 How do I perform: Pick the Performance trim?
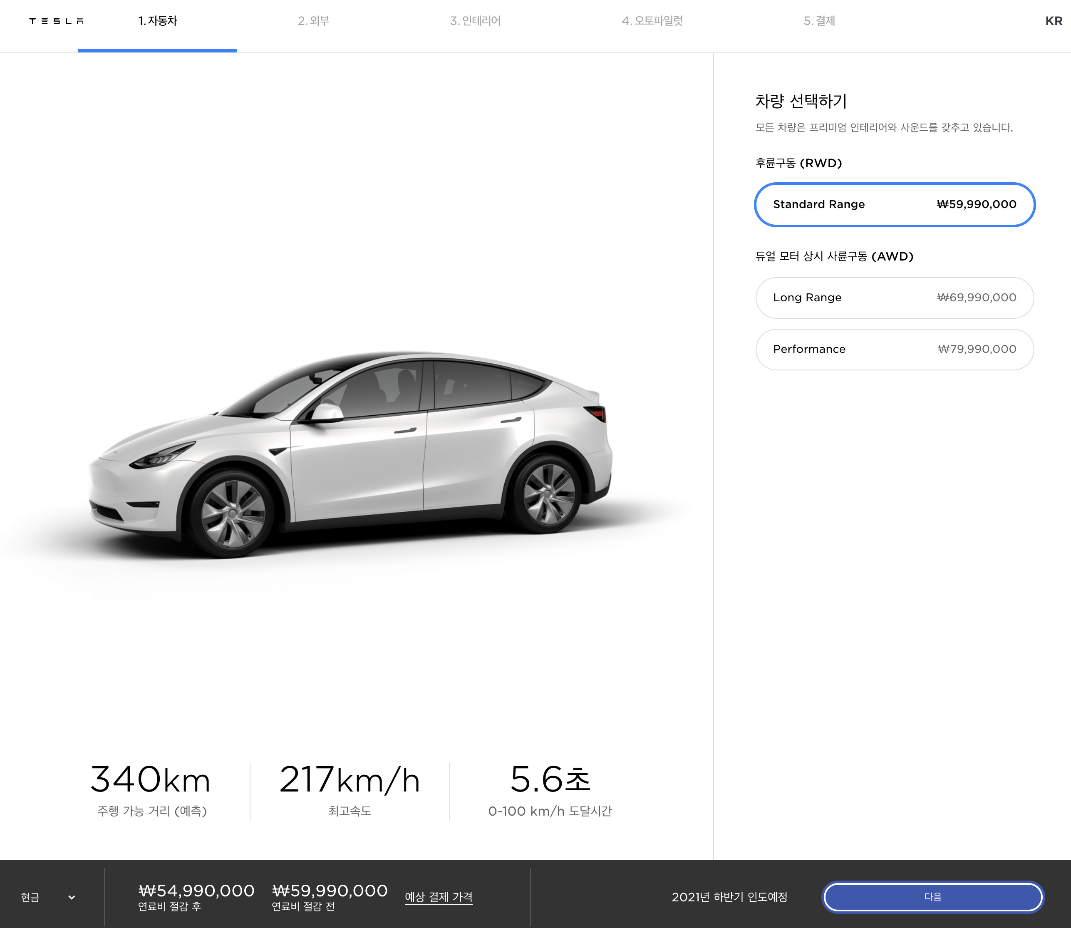pyautogui.click(x=895, y=350)
